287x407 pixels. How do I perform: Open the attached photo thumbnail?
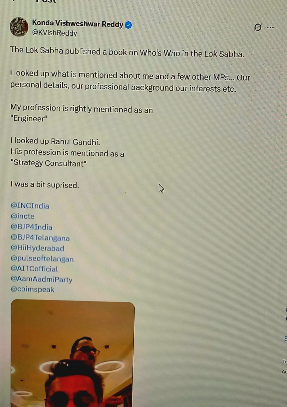coord(73,354)
